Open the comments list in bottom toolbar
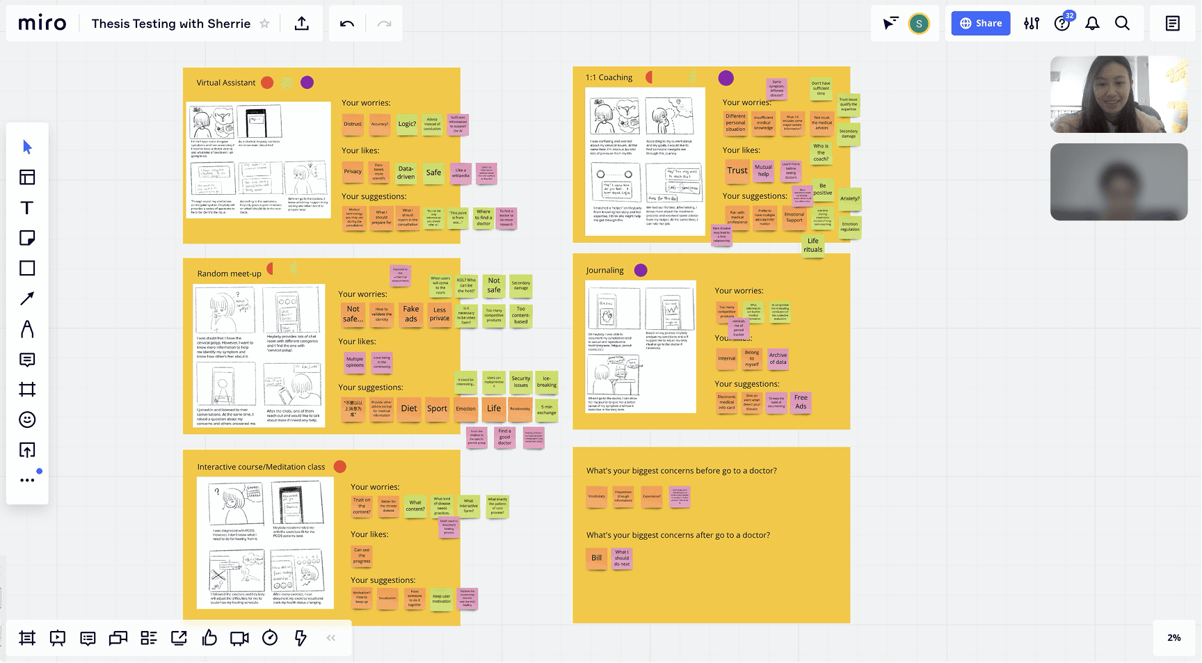The height and width of the screenshot is (663, 1202). click(x=88, y=638)
